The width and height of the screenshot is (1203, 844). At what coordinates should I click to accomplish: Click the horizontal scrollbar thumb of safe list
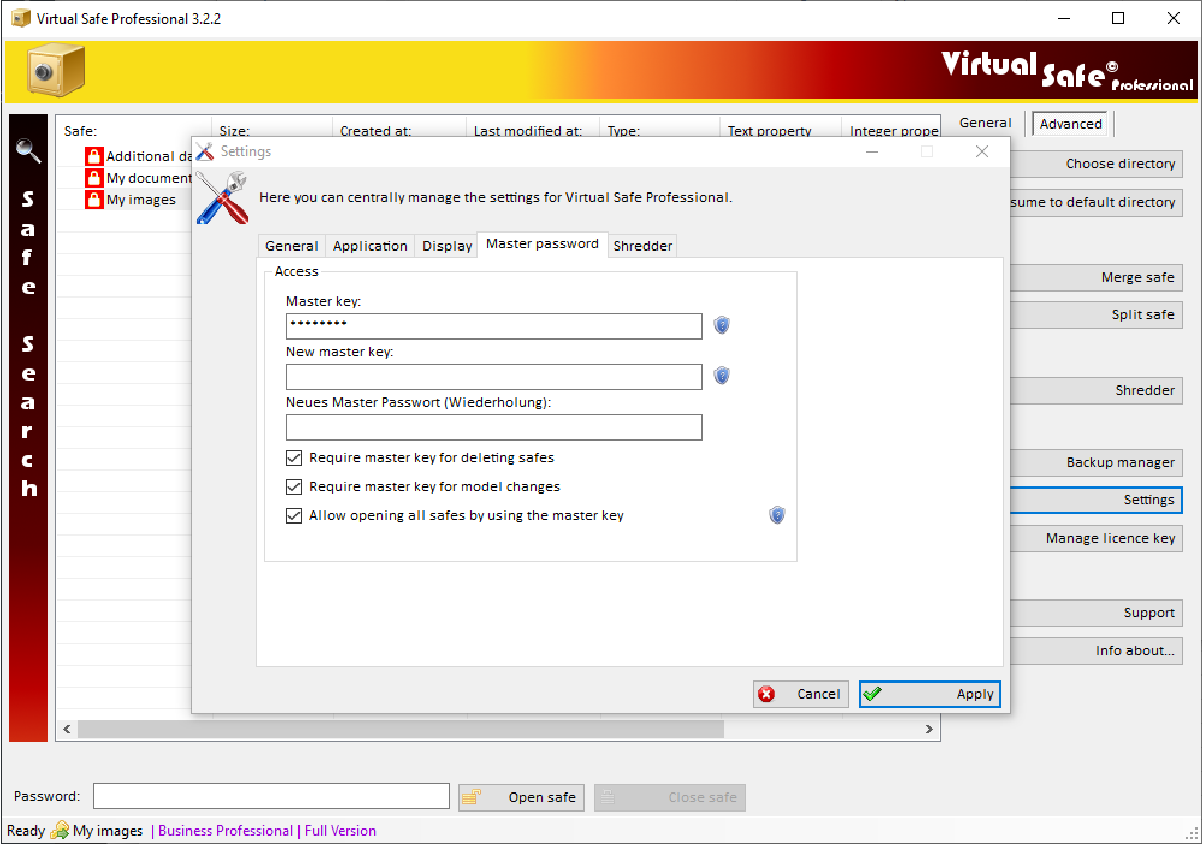click(401, 729)
